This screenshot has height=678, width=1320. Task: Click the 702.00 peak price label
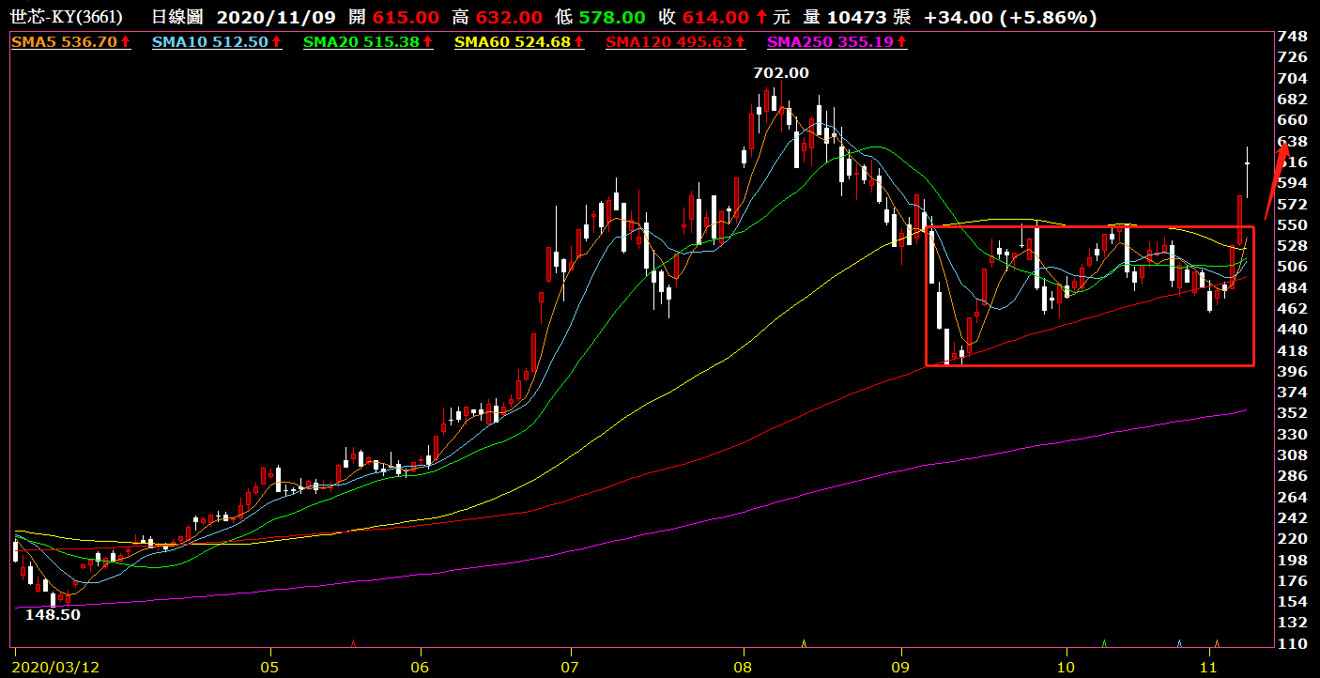click(x=780, y=72)
